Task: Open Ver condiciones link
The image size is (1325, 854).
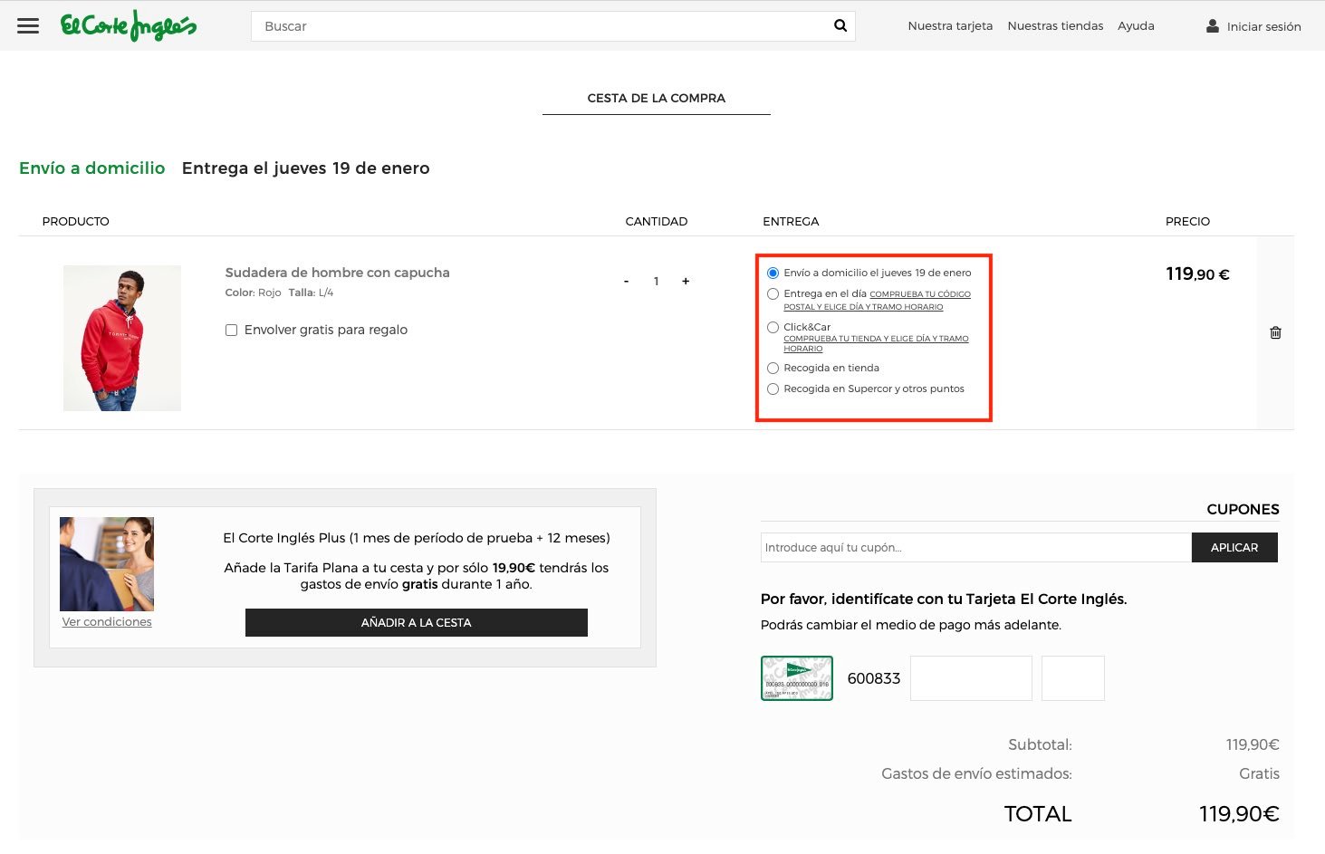Action: pos(107,622)
